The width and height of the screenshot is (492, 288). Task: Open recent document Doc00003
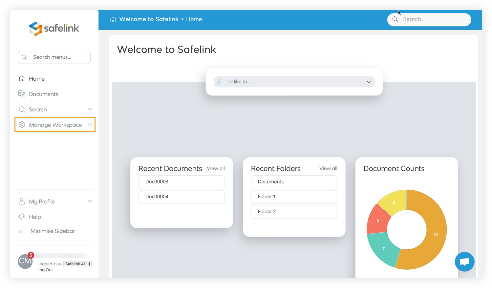(182, 182)
